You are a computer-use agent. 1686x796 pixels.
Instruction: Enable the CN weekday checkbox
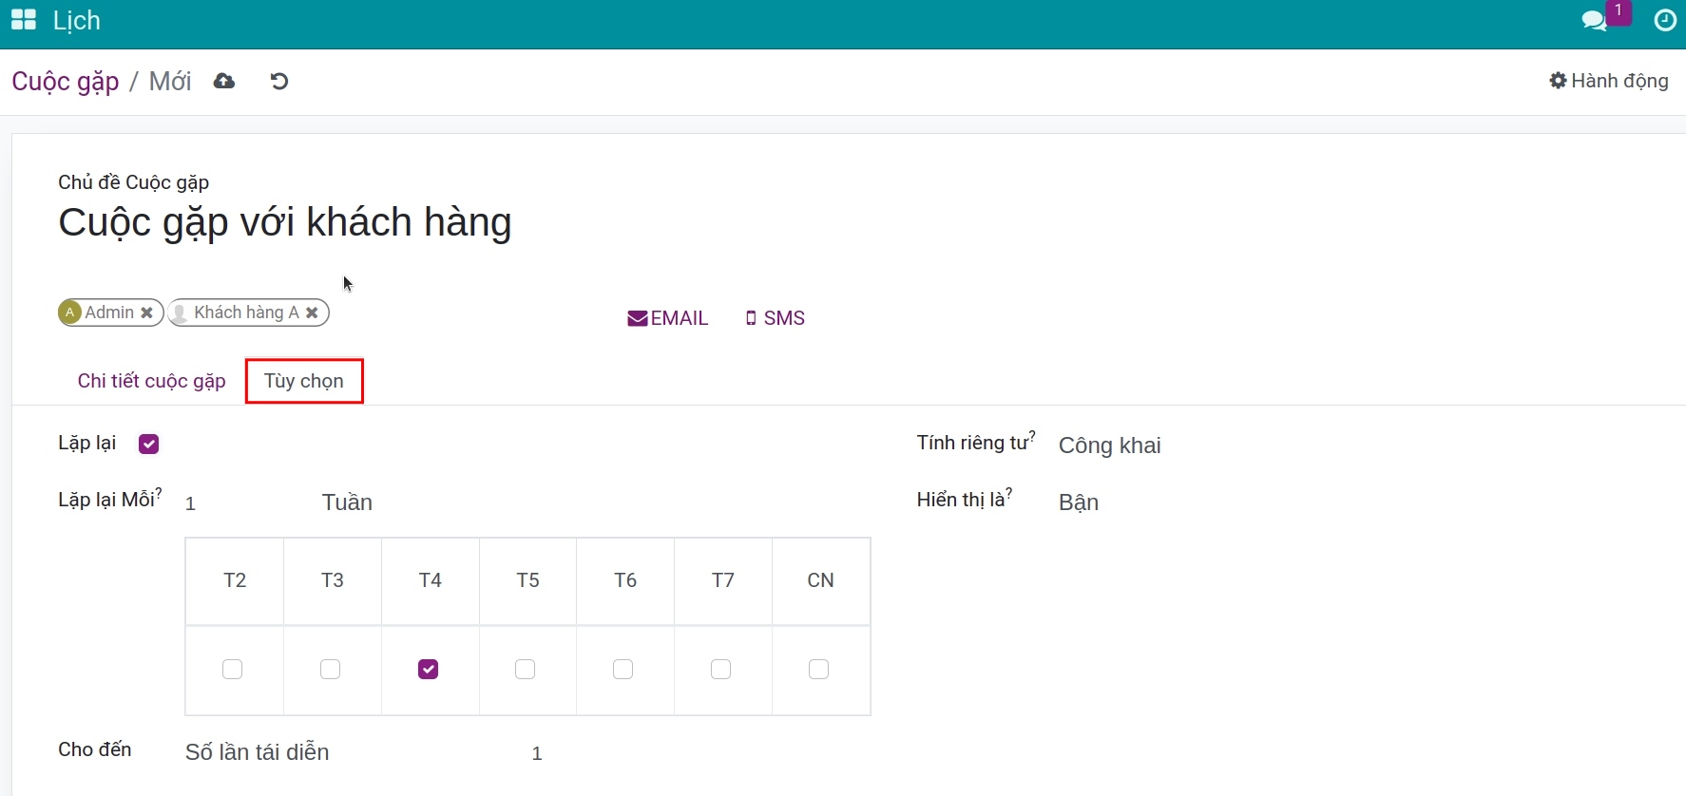coord(818,670)
